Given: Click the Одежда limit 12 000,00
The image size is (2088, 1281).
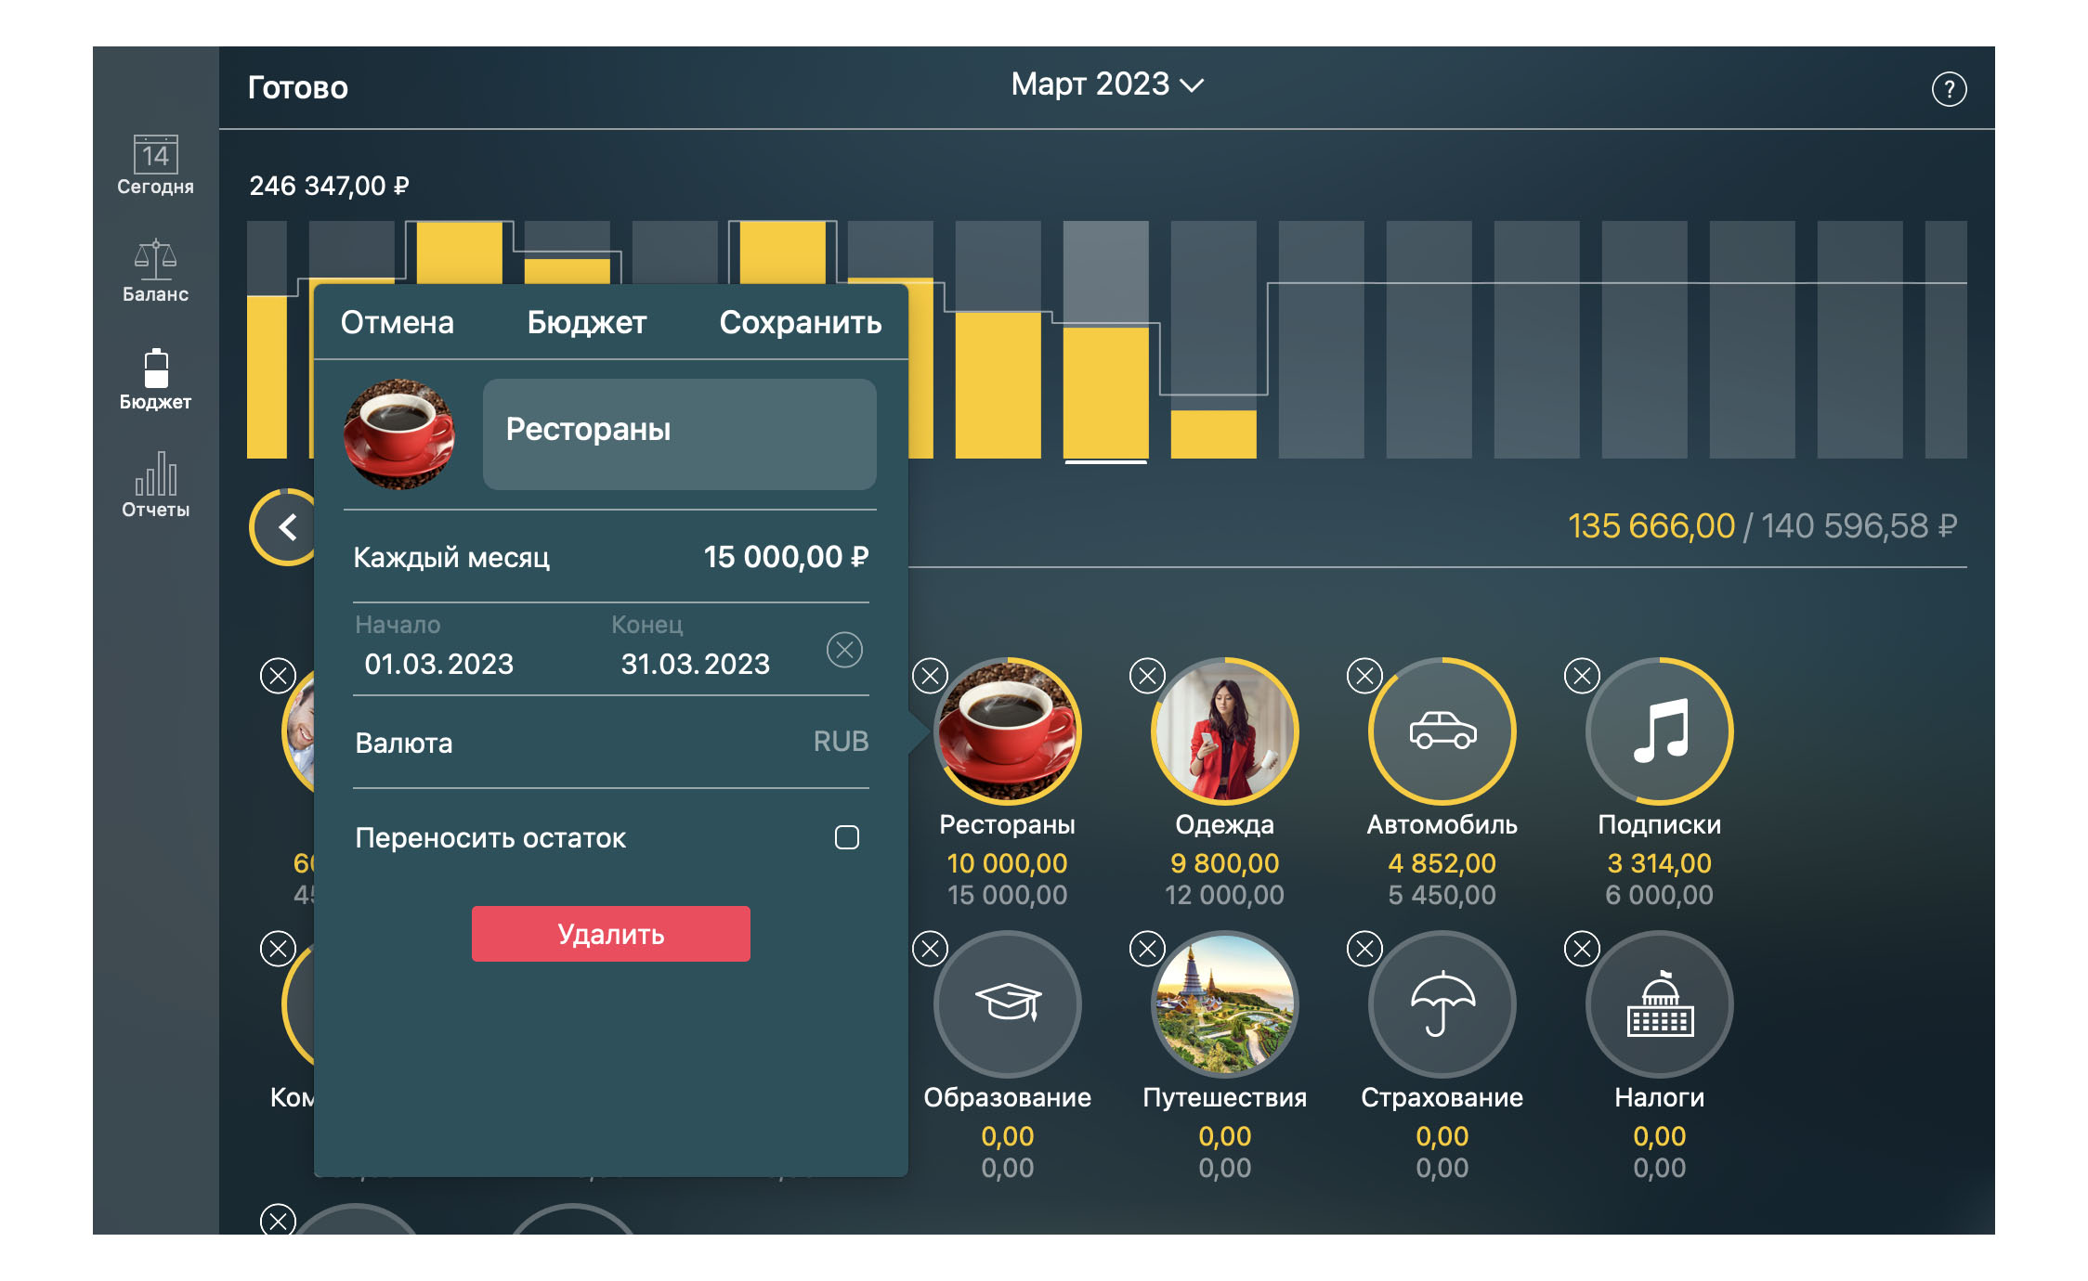Looking at the screenshot, I should pyautogui.click(x=1224, y=895).
